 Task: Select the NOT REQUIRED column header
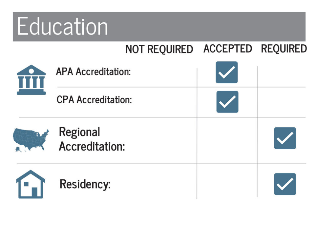[159, 50]
